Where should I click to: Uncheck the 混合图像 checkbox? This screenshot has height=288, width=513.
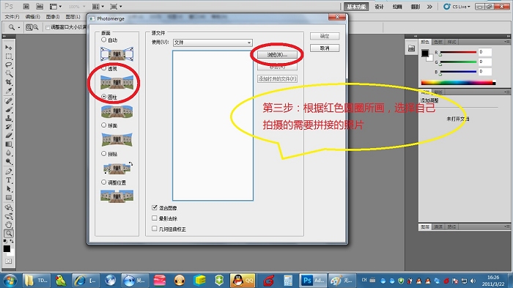[155, 207]
